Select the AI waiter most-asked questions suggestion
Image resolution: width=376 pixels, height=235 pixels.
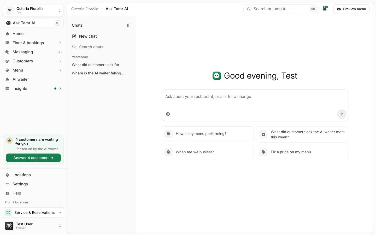[x=302, y=134]
